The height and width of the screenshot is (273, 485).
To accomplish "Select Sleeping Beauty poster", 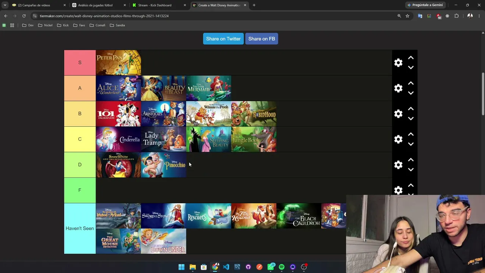I will pyautogui.click(x=208, y=139).
